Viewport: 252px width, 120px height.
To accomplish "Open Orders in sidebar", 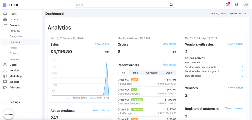I will (14, 19).
